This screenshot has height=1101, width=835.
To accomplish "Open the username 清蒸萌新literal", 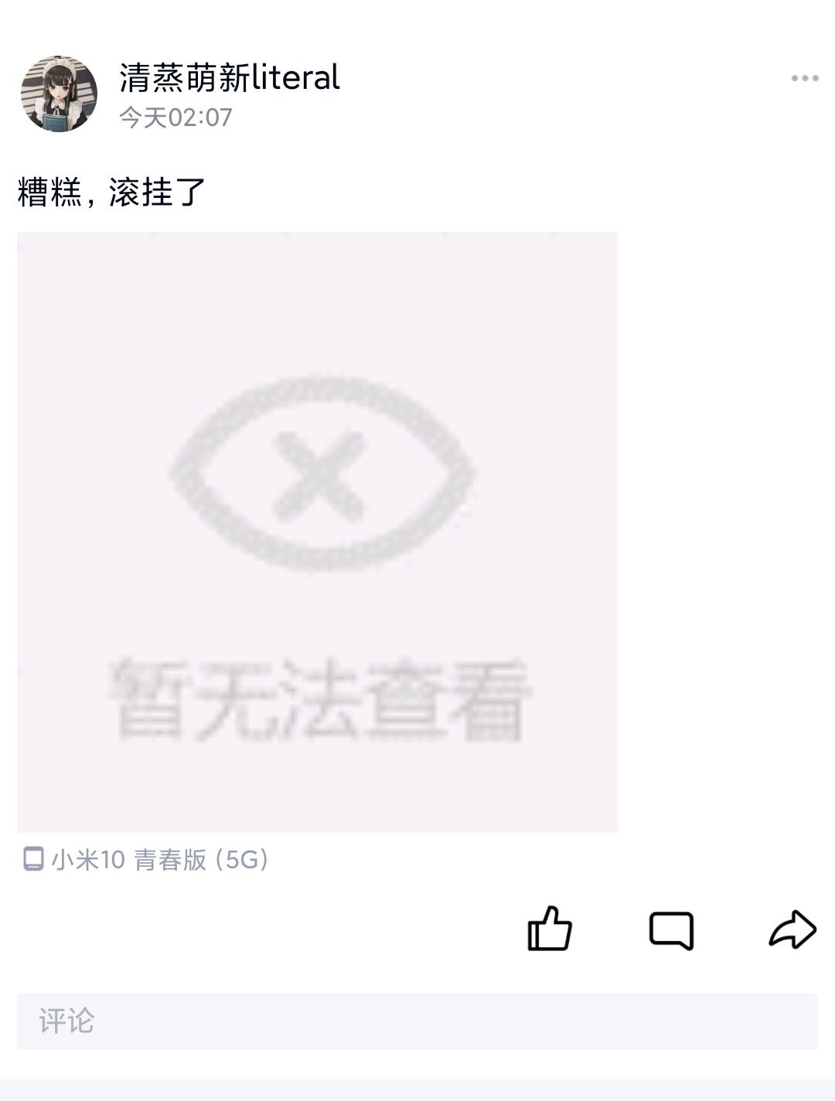I will tap(230, 77).
